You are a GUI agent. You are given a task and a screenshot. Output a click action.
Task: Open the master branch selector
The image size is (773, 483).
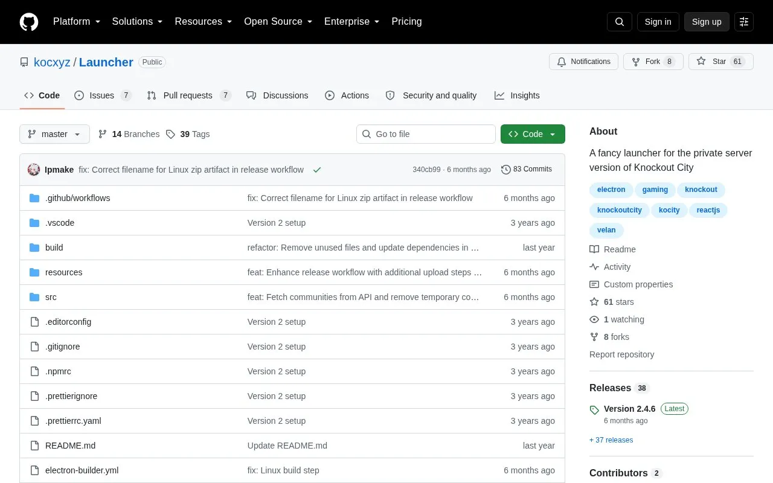coord(54,134)
